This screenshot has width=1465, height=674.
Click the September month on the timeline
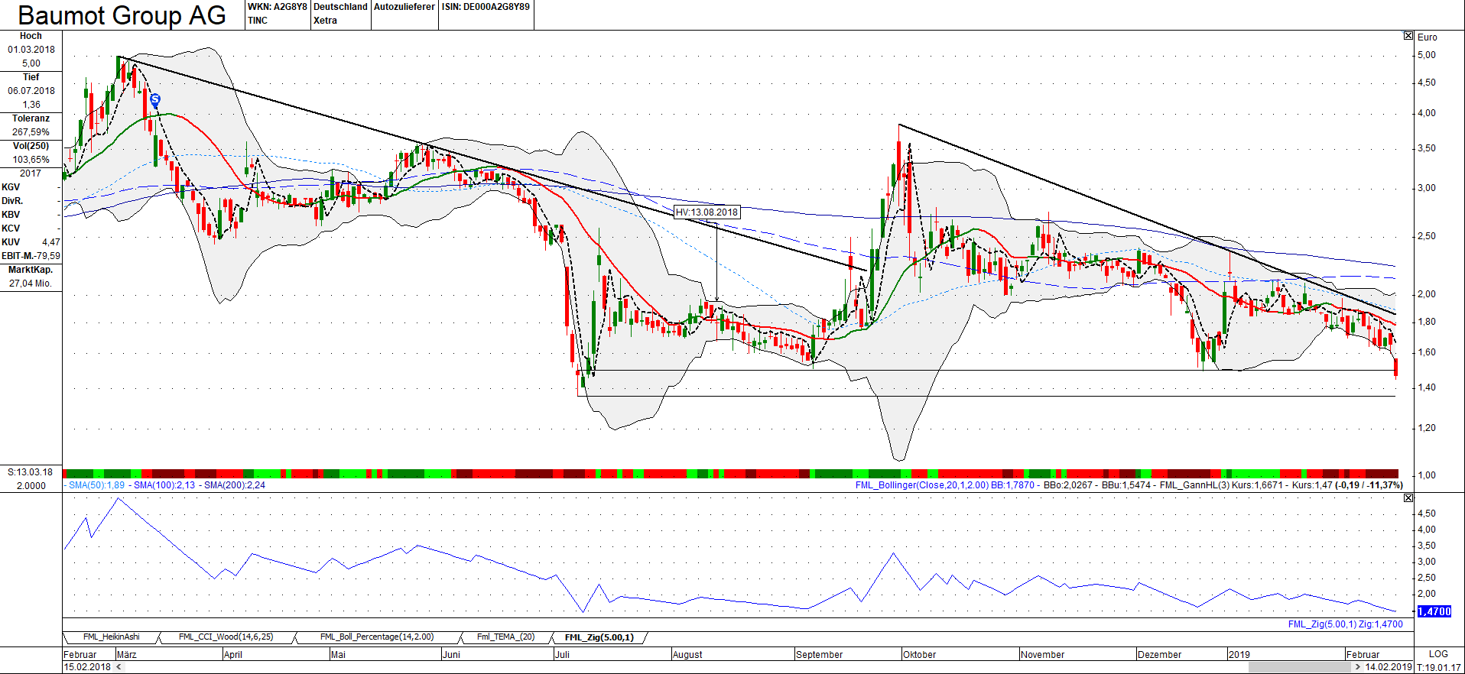[819, 655]
